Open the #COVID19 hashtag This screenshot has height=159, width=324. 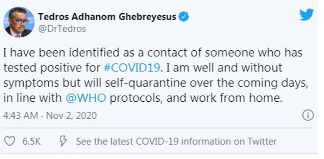[x=132, y=68]
